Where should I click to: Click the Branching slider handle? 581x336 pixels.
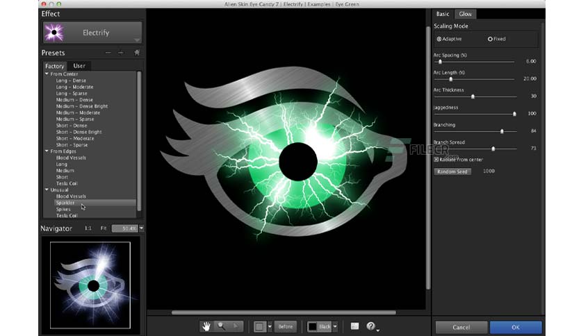coord(502,131)
